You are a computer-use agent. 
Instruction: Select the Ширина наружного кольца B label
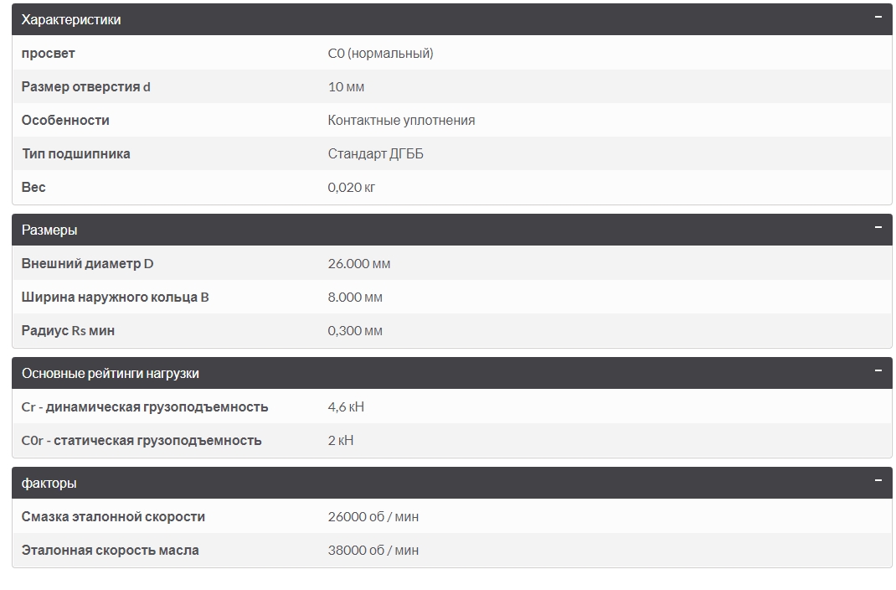pos(116,298)
